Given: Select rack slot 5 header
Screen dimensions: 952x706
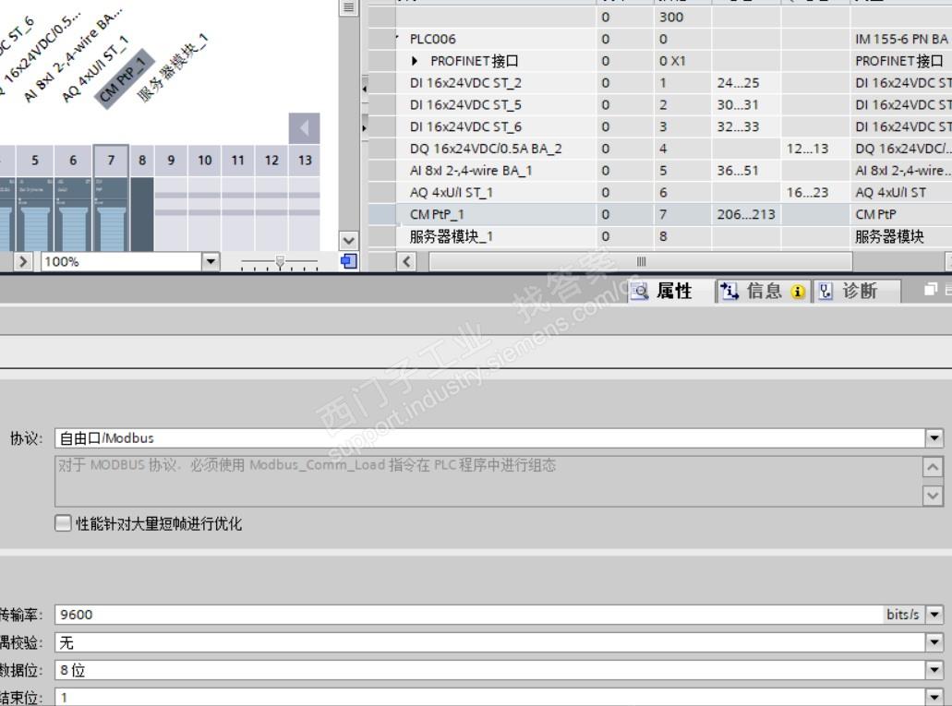Looking at the screenshot, I should tap(34, 161).
